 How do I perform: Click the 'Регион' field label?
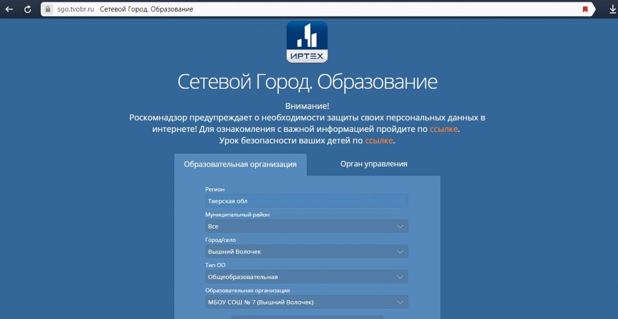click(x=215, y=189)
